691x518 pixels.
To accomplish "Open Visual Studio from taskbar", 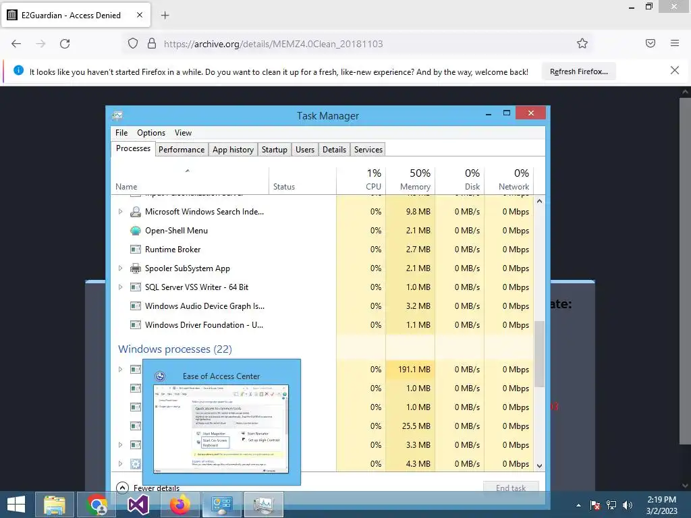I will point(138,505).
